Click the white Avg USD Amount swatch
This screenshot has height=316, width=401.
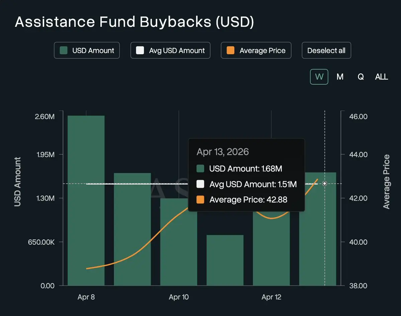pos(140,51)
